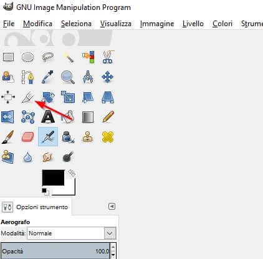Choose the Dodge/Burn tool
Viewport: 263px width, 259px height.
click(x=68, y=157)
